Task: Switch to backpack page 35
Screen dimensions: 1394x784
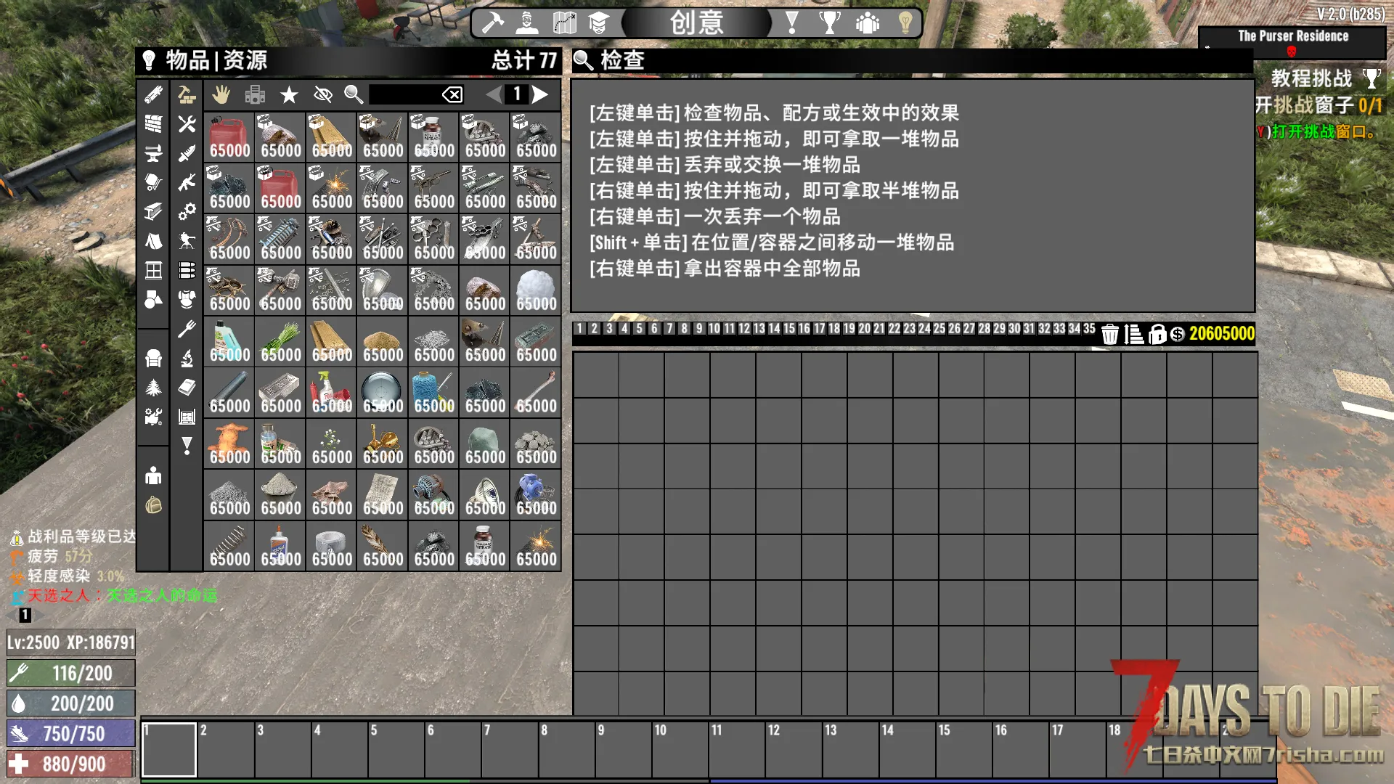Action: coord(1089,329)
